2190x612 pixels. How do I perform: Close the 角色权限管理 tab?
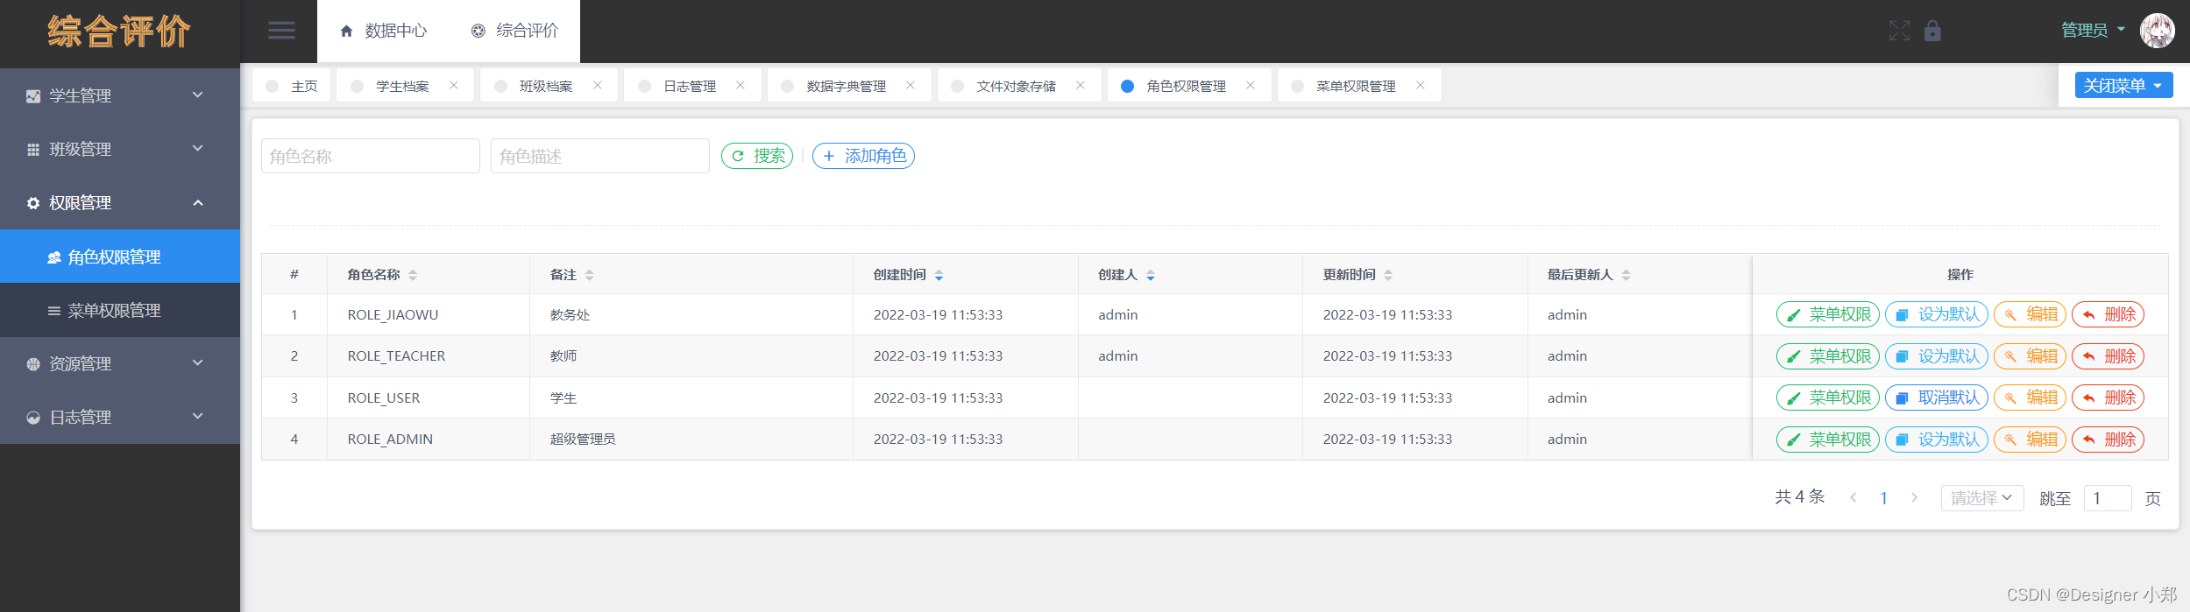(1251, 85)
